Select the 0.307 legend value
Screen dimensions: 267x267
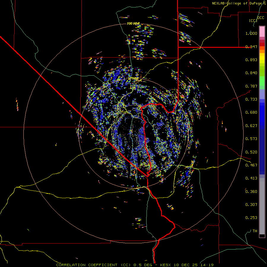tap(251, 205)
